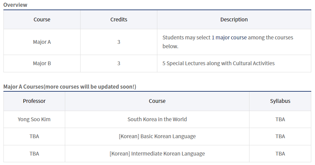Open the South Korea in the World course

point(157,119)
